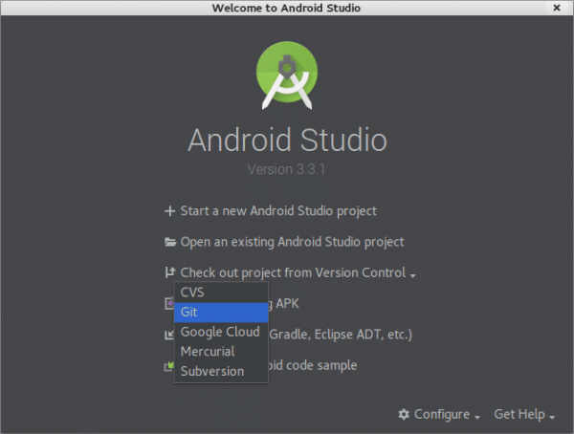This screenshot has width=574, height=434.
Task: Open the Get Help dropdown arrow
Action: click(553, 416)
